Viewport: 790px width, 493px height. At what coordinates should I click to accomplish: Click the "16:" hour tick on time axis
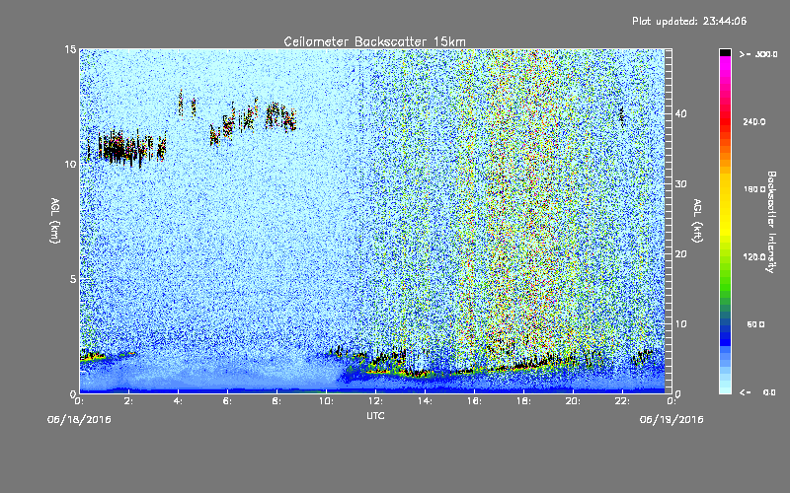point(474,401)
